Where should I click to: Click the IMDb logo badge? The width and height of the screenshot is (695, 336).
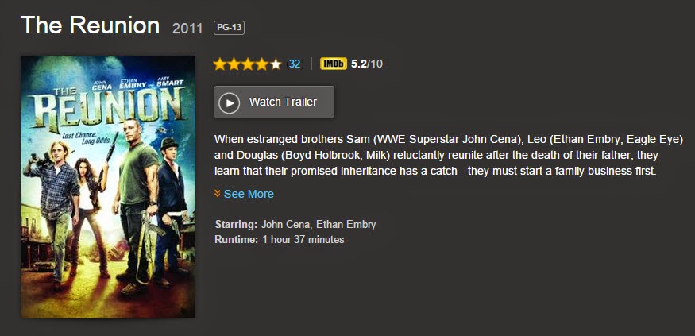tap(334, 64)
